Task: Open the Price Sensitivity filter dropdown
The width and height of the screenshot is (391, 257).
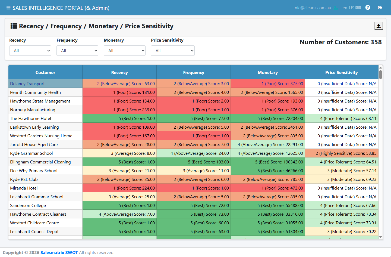Action: click(173, 51)
